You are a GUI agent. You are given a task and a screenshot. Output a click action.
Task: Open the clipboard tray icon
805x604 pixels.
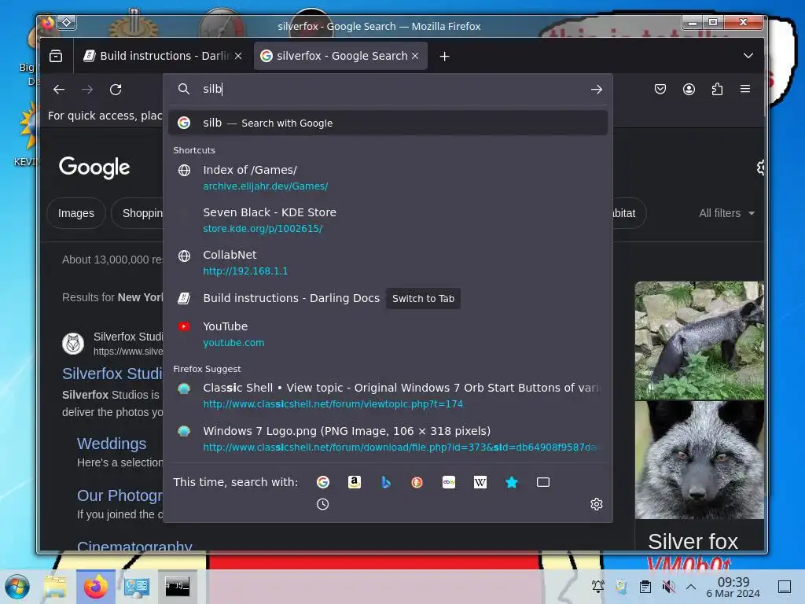pos(645,587)
